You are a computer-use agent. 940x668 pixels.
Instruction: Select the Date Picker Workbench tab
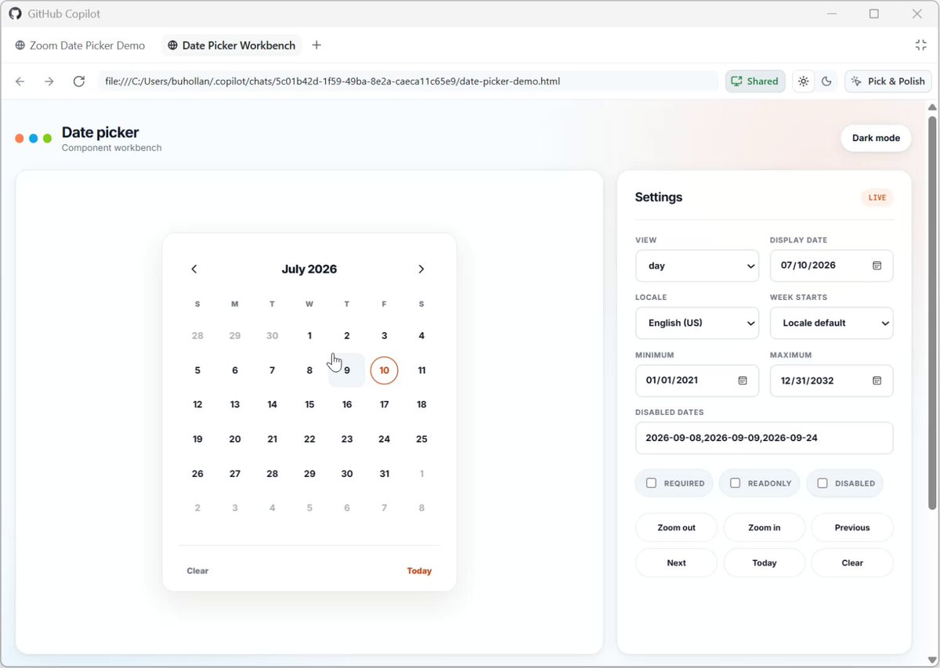coord(232,45)
